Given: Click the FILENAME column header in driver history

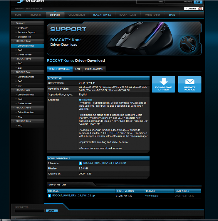Looking at the screenshot, I should point(81,191).
